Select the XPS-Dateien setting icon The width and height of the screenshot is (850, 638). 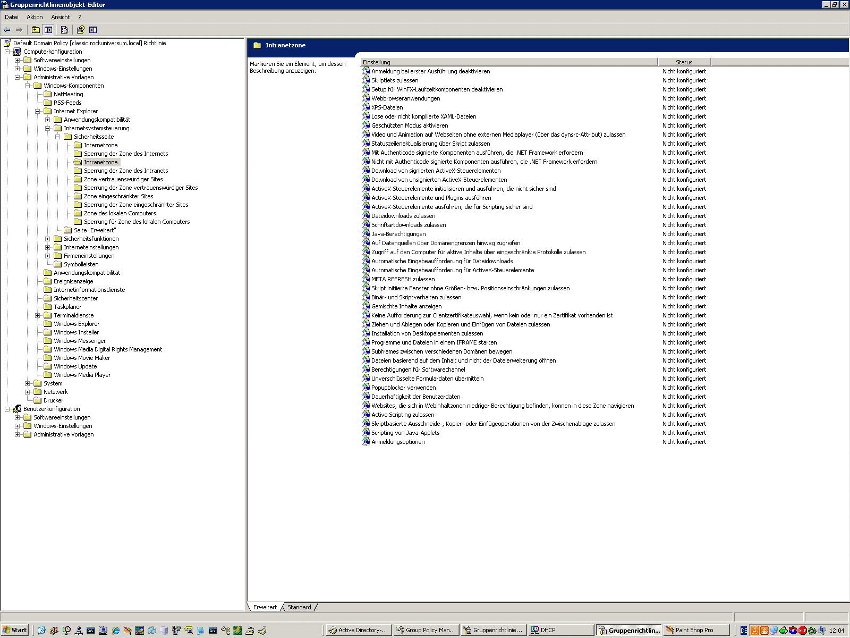(x=366, y=107)
